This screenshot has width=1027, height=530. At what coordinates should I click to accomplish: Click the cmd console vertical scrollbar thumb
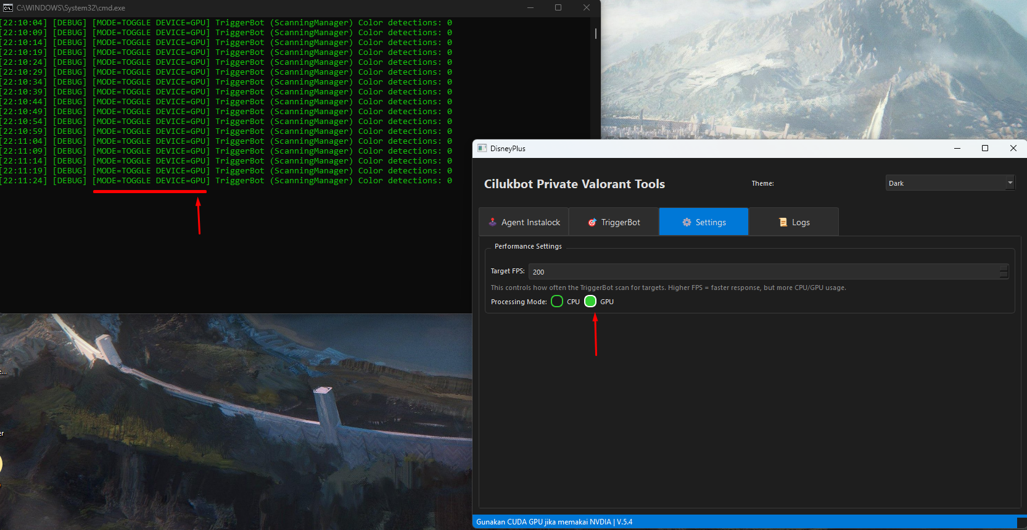[x=596, y=33]
